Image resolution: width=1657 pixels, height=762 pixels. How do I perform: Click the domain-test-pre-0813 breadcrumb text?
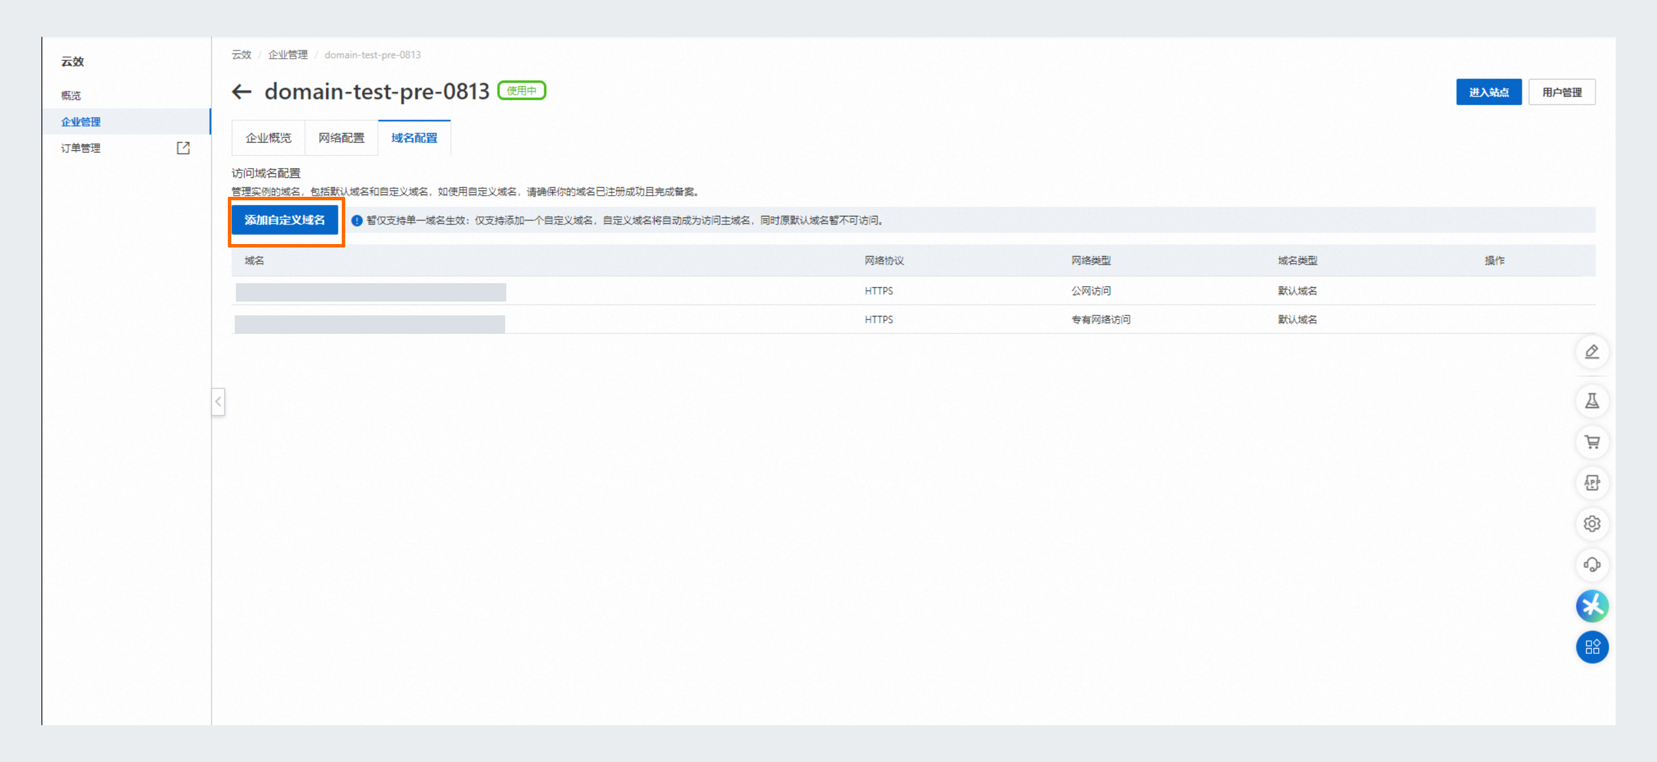pyautogui.click(x=372, y=55)
